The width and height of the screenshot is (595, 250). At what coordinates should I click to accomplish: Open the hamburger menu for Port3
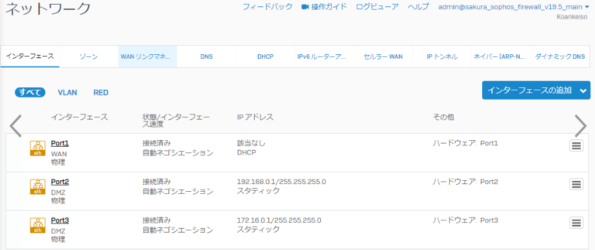click(x=576, y=223)
